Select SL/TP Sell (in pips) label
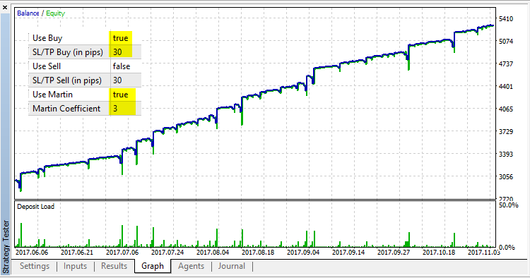 67,80
